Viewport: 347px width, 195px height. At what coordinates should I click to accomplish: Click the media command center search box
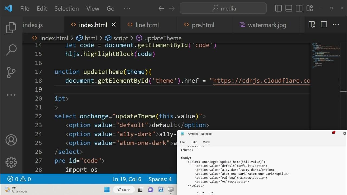223,8
